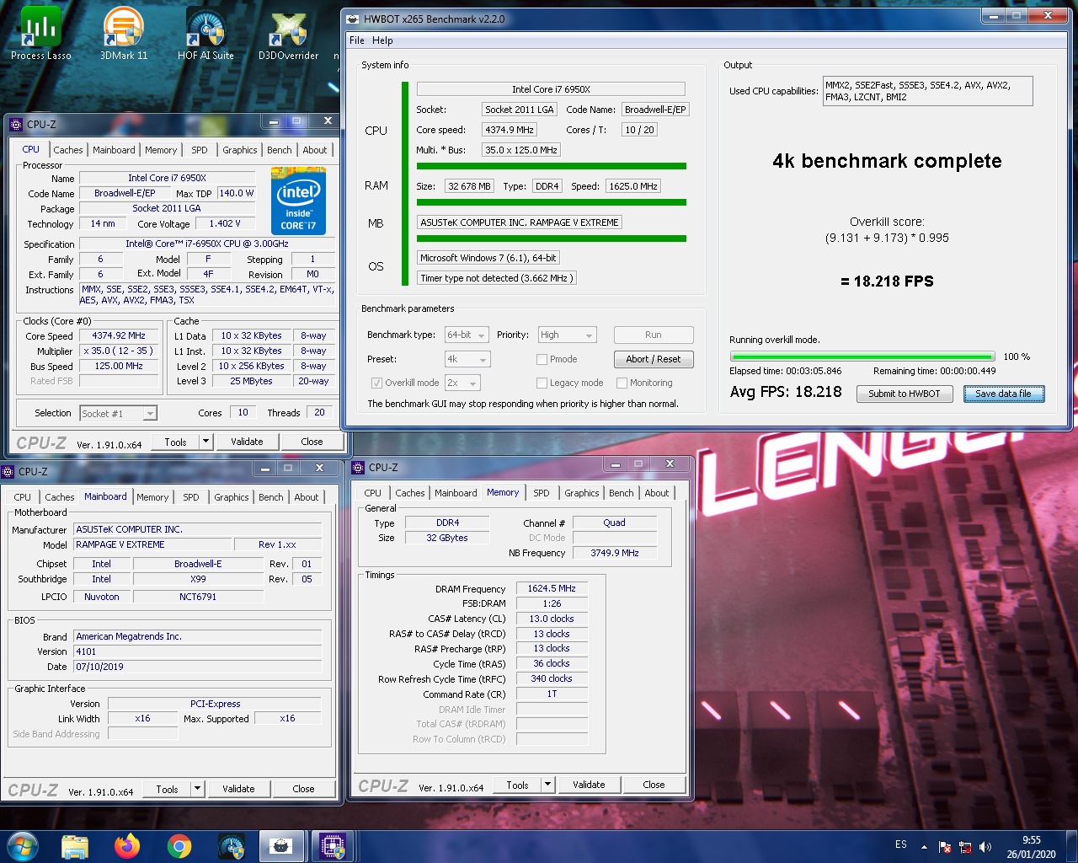The height and width of the screenshot is (863, 1078).
Task: Open D3DOverrider desktop shortcut
Action: point(288,34)
